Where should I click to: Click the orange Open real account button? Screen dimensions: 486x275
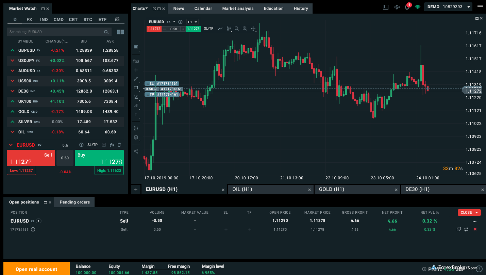[x=36, y=269]
